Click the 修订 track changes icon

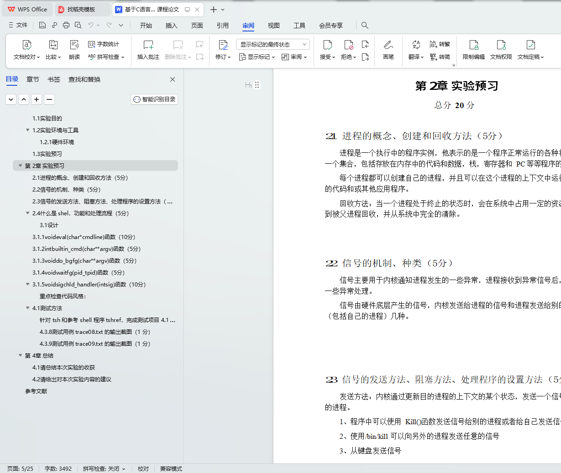point(223,45)
